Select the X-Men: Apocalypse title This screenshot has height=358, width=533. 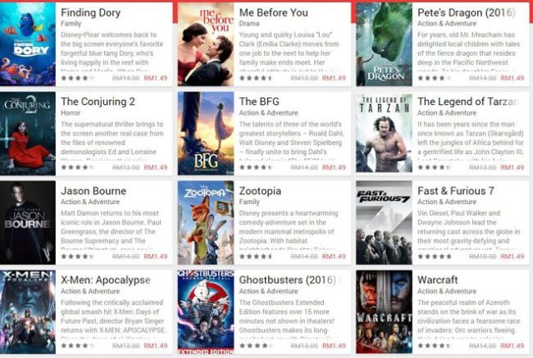(106, 281)
